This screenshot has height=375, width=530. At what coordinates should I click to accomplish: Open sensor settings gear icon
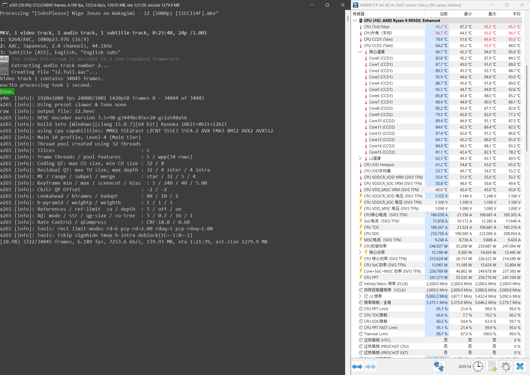506,367
